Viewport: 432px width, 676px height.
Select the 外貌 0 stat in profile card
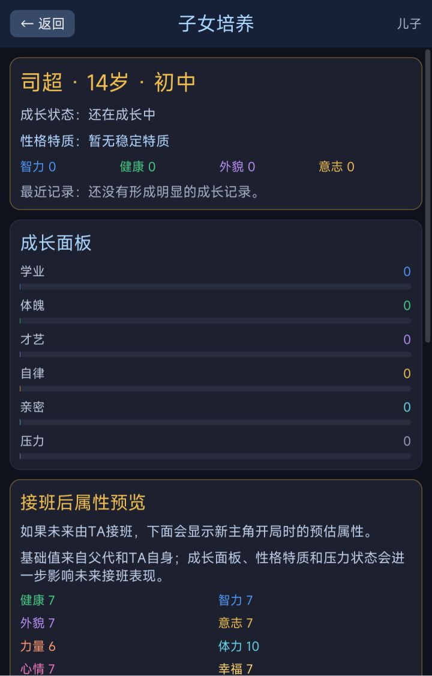click(237, 166)
